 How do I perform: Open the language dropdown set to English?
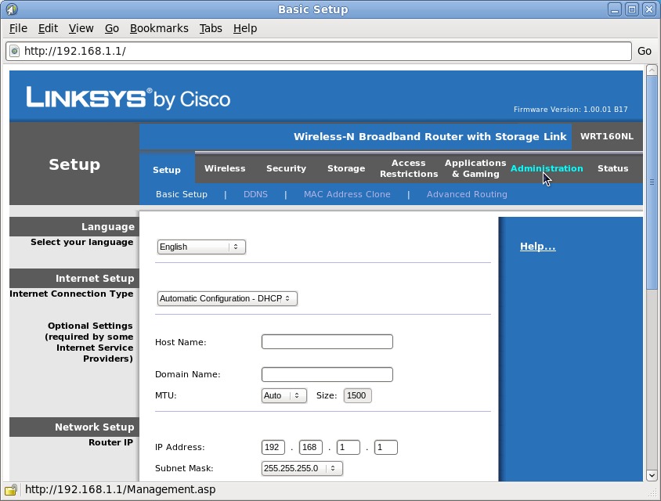[x=201, y=247]
